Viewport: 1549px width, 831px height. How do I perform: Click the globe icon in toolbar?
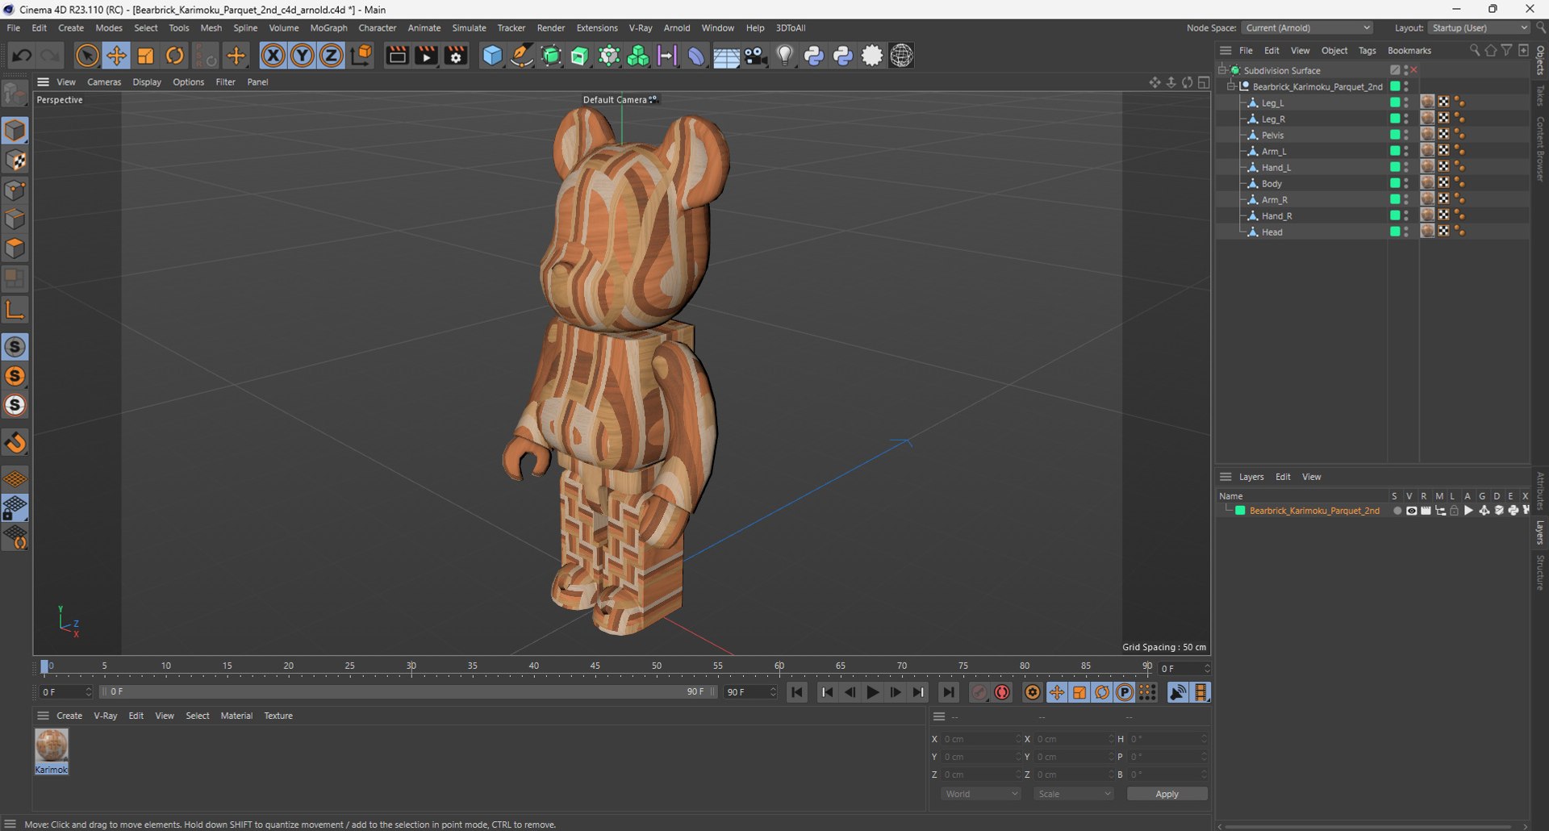pyautogui.click(x=902, y=56)
